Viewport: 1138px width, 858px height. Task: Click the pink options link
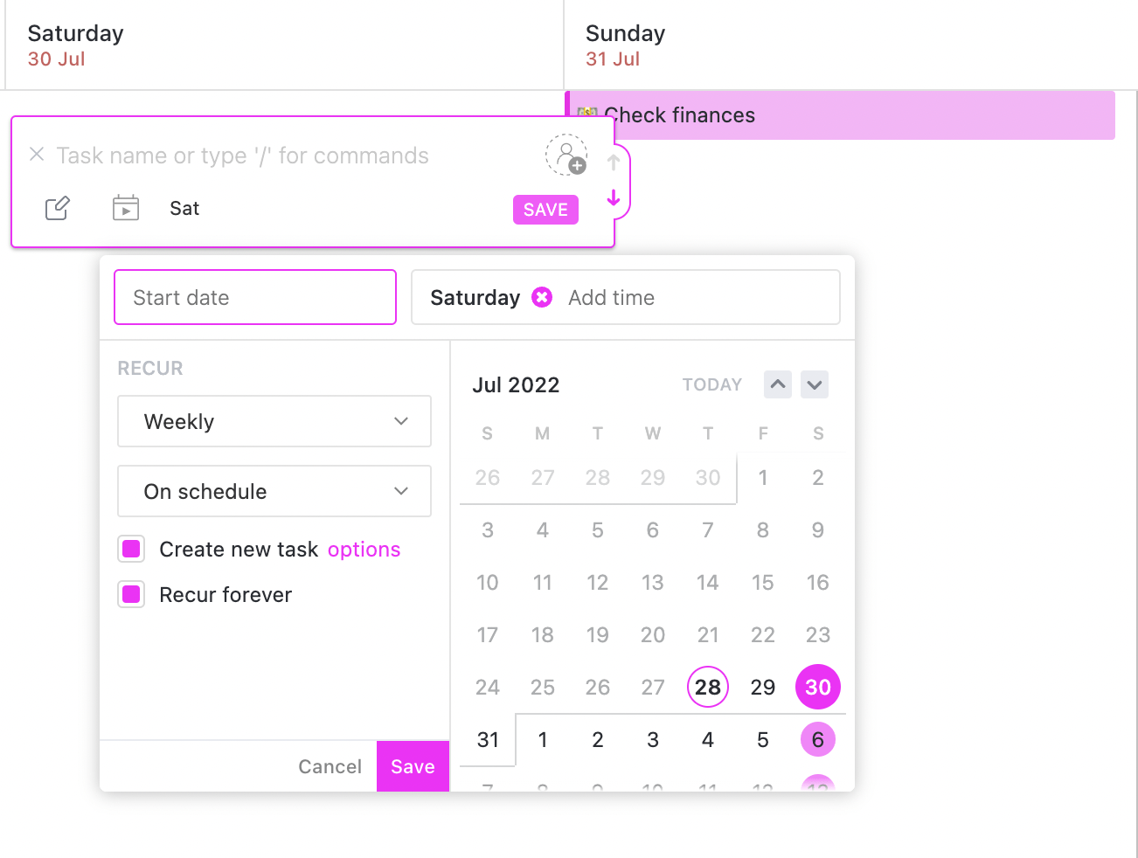364,550
